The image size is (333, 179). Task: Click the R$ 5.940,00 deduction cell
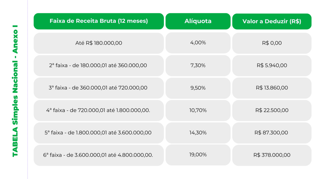(272, 66)
